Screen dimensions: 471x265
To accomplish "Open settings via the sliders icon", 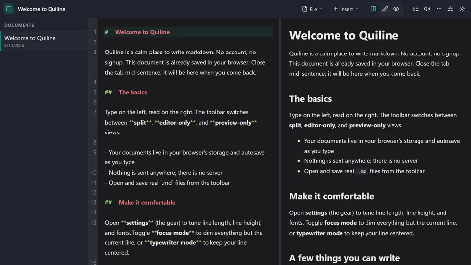I will 450,9.
